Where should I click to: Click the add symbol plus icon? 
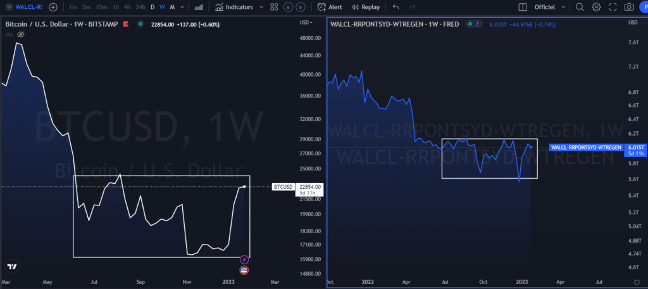click(53, 7)
